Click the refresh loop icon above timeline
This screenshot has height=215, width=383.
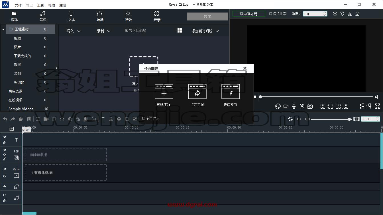(290, 119)
